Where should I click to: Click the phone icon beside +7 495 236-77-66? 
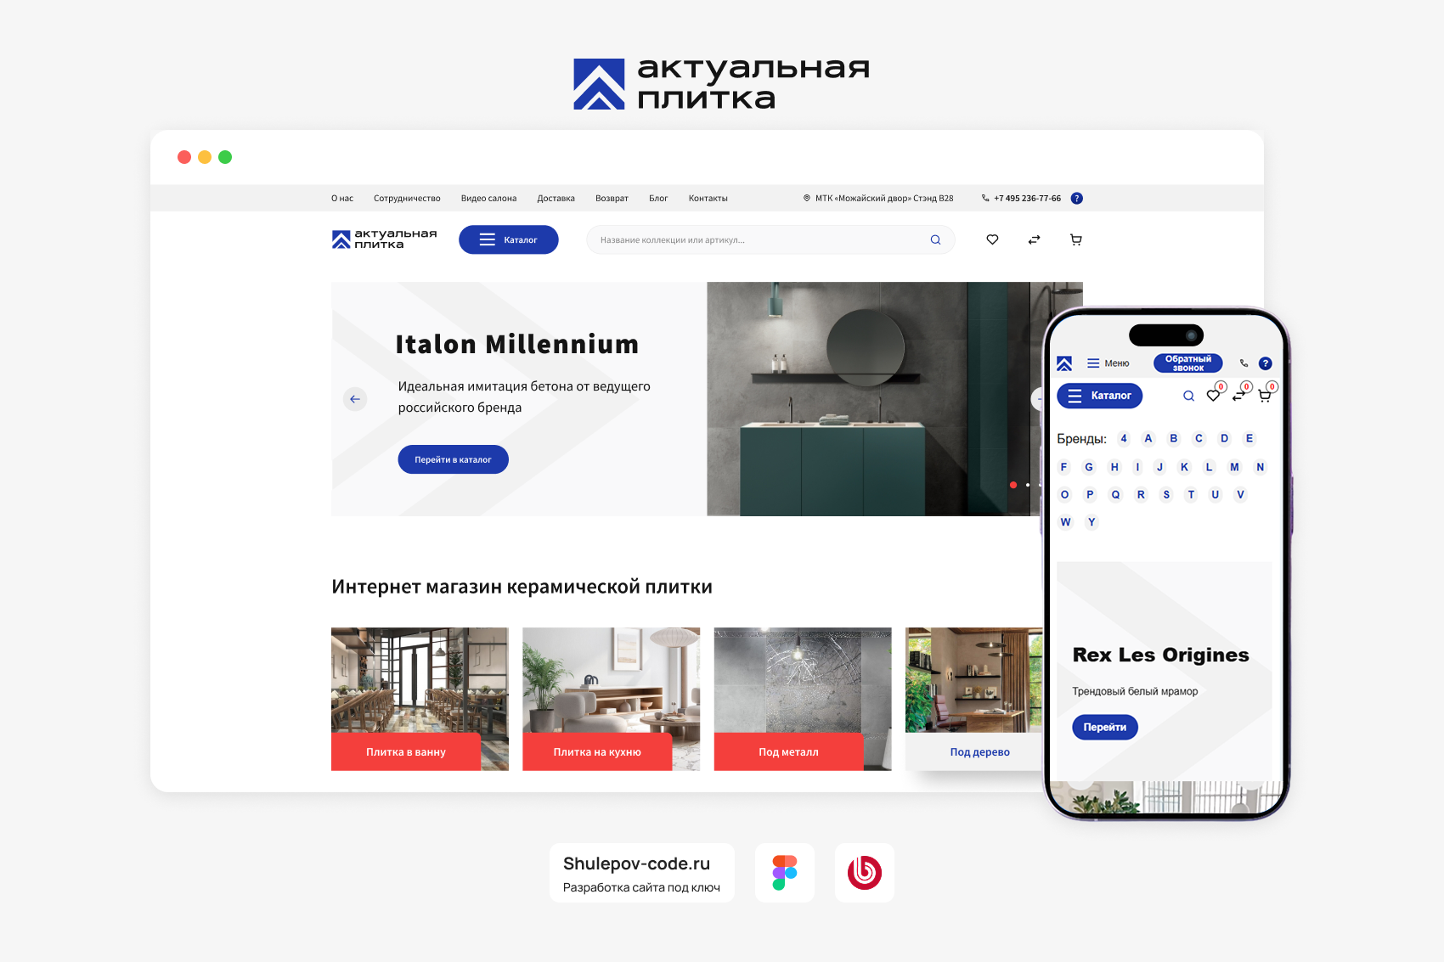(x=985, y=199)
